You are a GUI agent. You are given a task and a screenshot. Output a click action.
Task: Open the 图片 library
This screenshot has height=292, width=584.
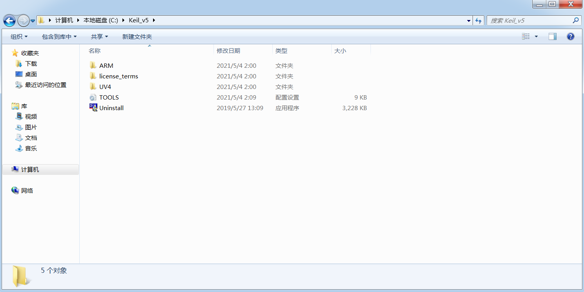(31, 127)
